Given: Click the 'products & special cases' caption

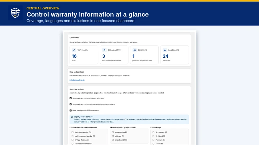Looking at the screenshot, I should pos(142,61).
